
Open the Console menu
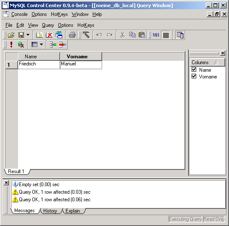[19, 14]
